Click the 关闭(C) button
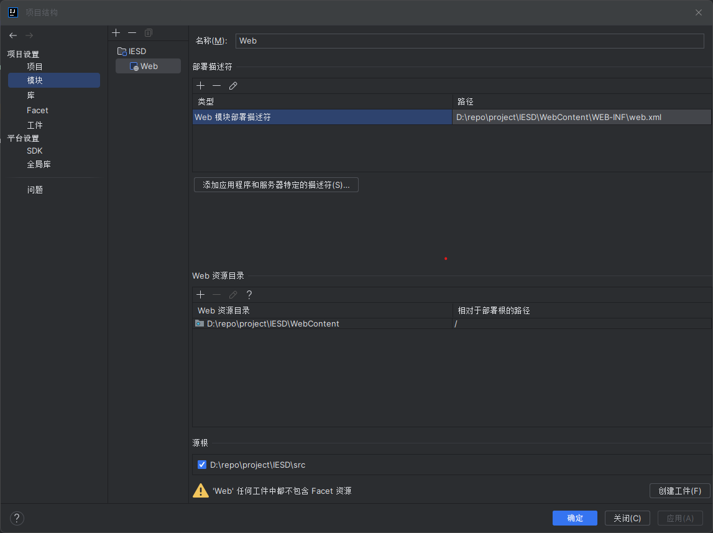Image resolution: width=713 pixels, height=533 pixels. point(627,518)
